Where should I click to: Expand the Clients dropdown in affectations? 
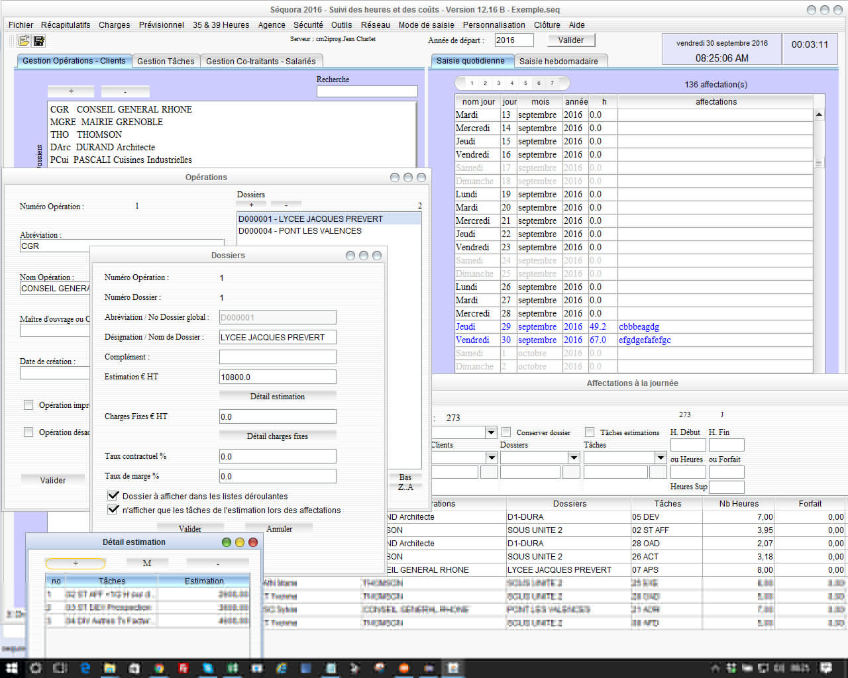pyautogui.click(x=491, y=458)
